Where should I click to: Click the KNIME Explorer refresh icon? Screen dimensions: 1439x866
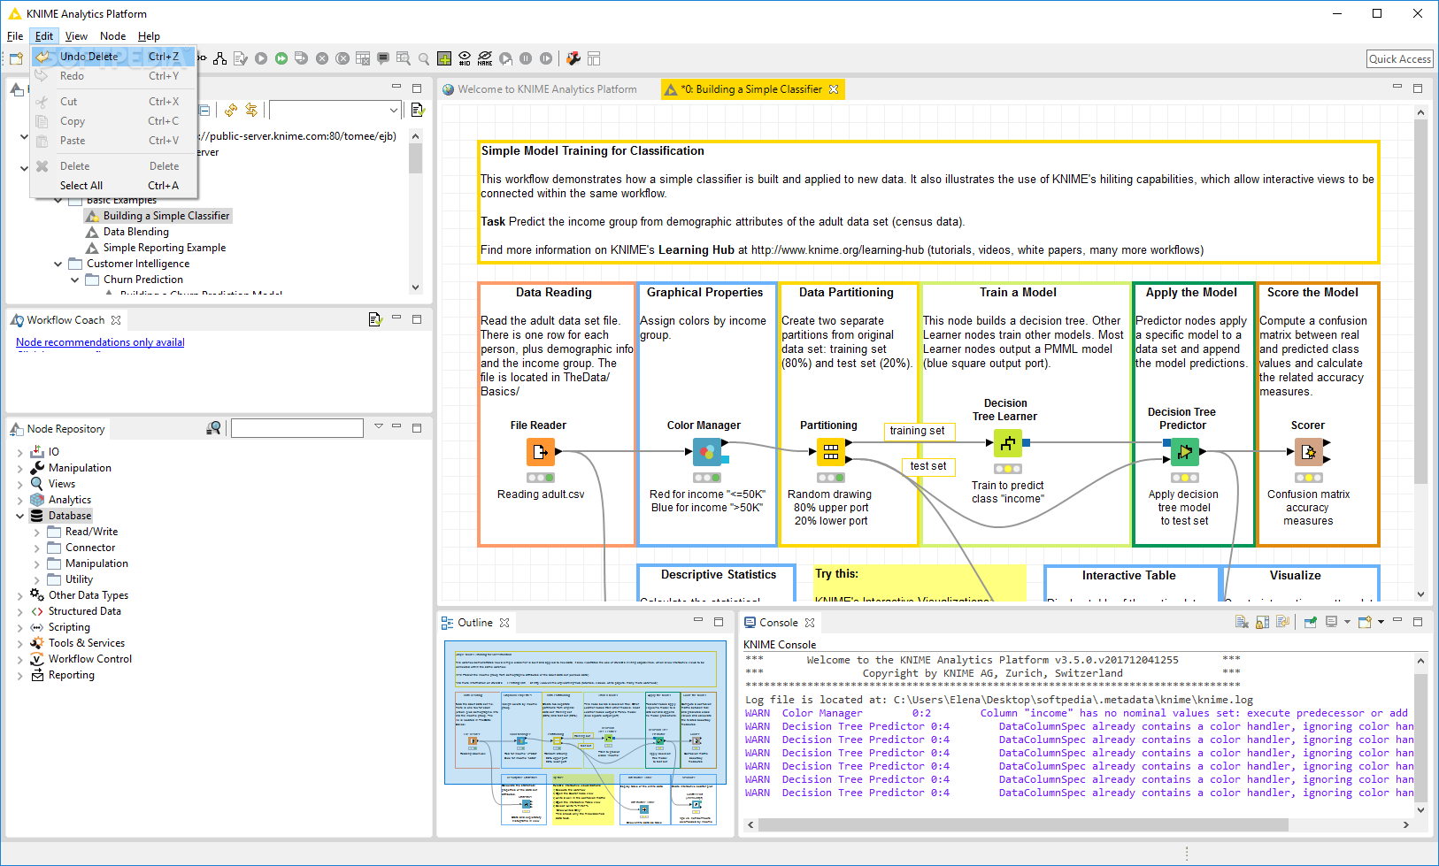(231, 110)
